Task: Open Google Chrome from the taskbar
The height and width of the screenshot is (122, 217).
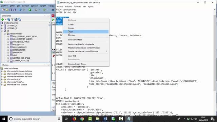Action: [82, 119]
